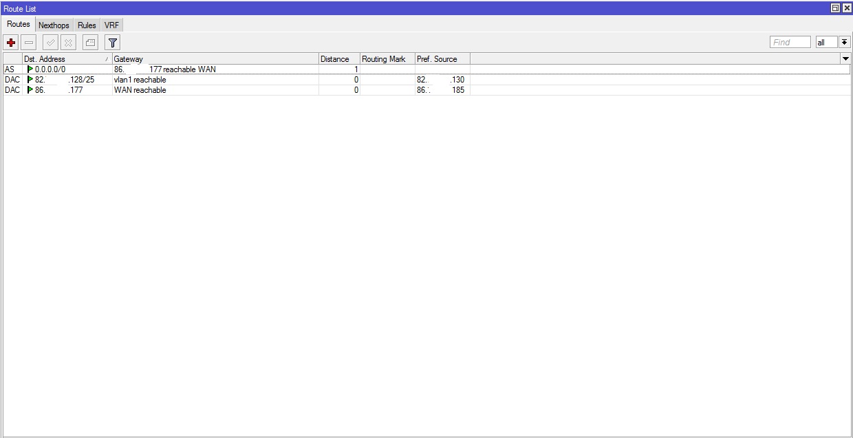
Task: Click the 'WAN reachable' gateway cell
Action: (x=215, y=90)
